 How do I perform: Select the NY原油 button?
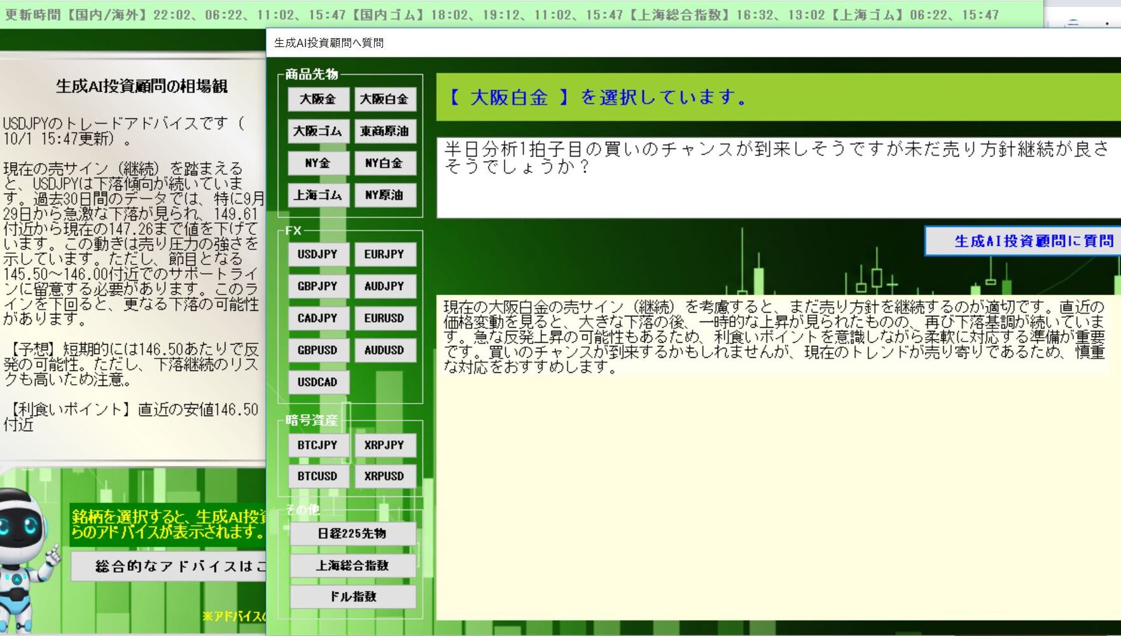pyautogui.click(x=384, y=195)
